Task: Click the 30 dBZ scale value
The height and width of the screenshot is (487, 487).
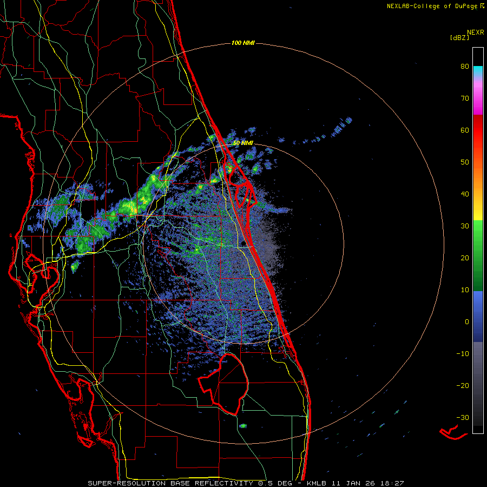Action: [x=465, y=226]
